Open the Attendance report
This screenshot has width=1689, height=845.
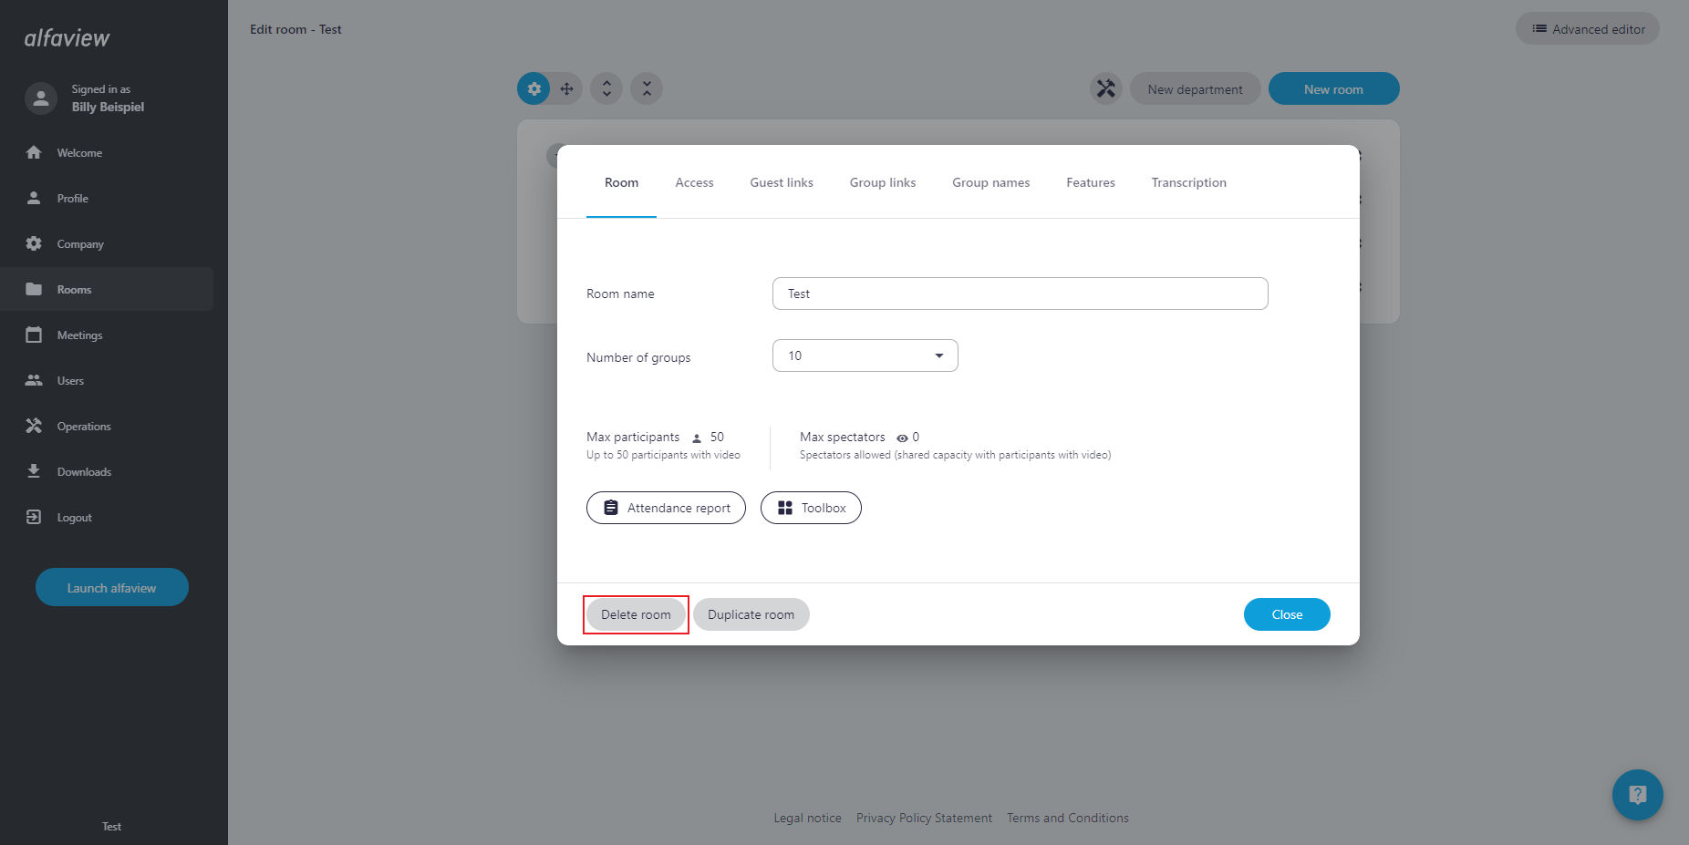(x=666, y=508)
